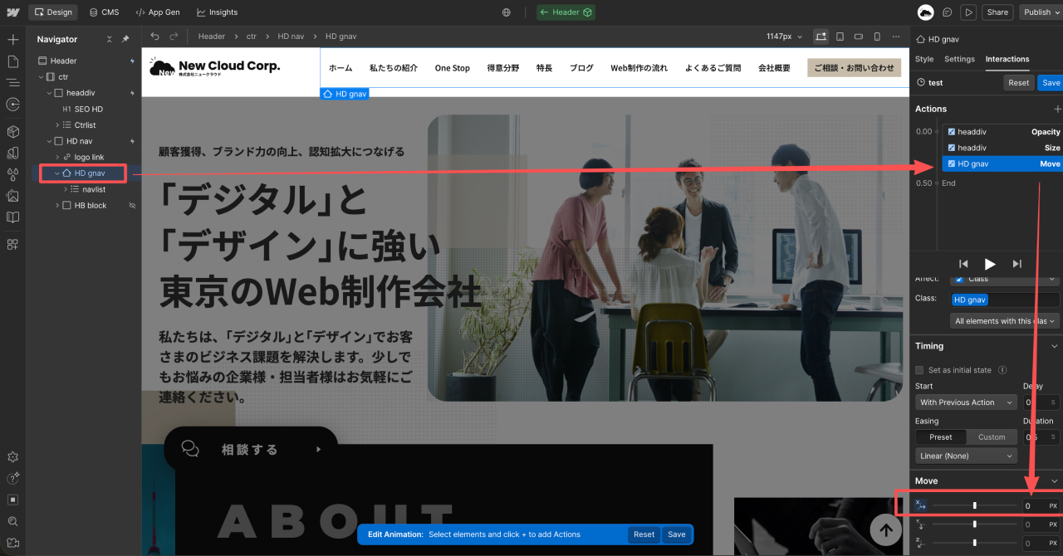
Task: Toggle HB block visibility eye icon
Action: [132, 205]
